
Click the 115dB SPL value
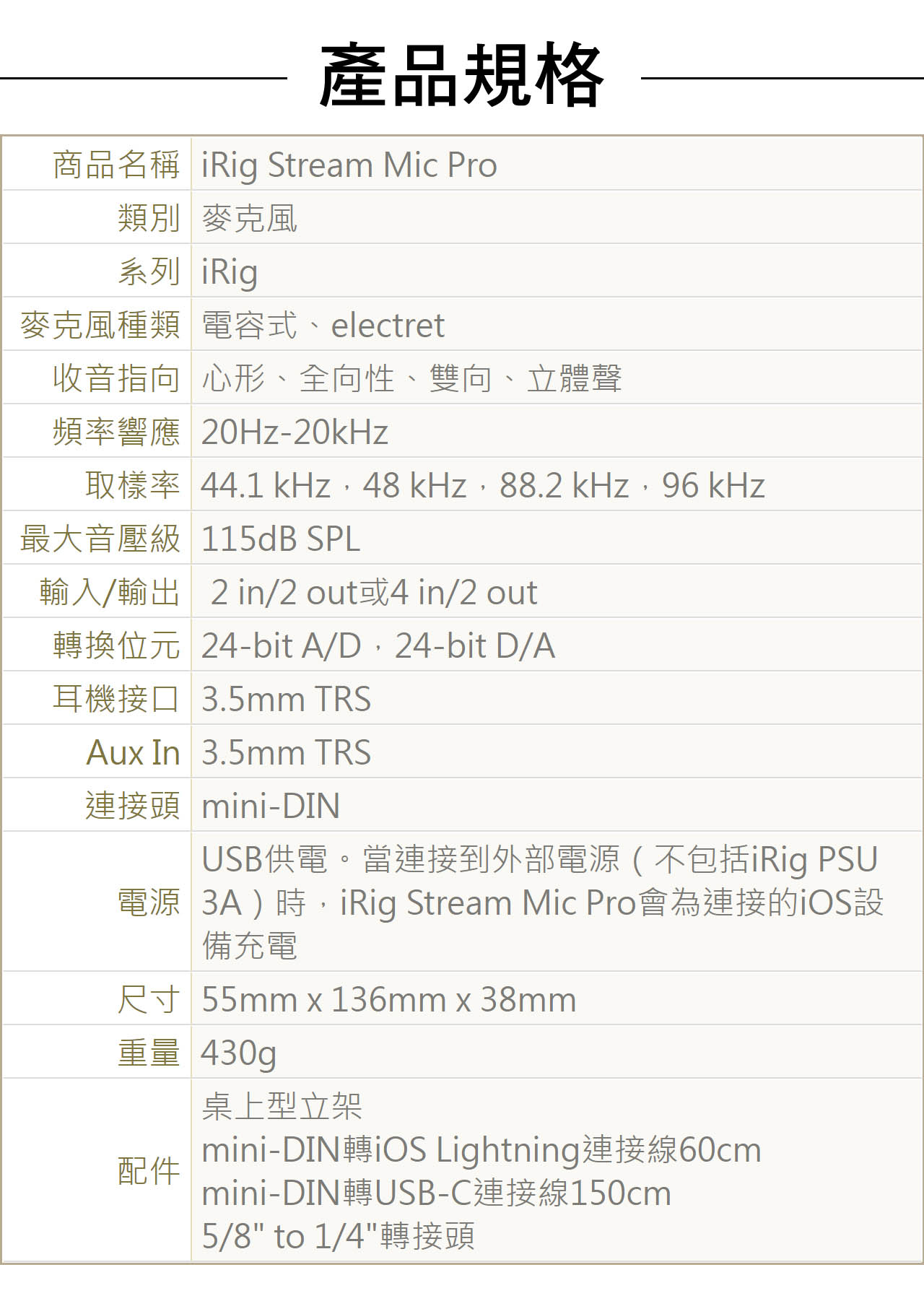pyautogui.click(x=280, y=539)
